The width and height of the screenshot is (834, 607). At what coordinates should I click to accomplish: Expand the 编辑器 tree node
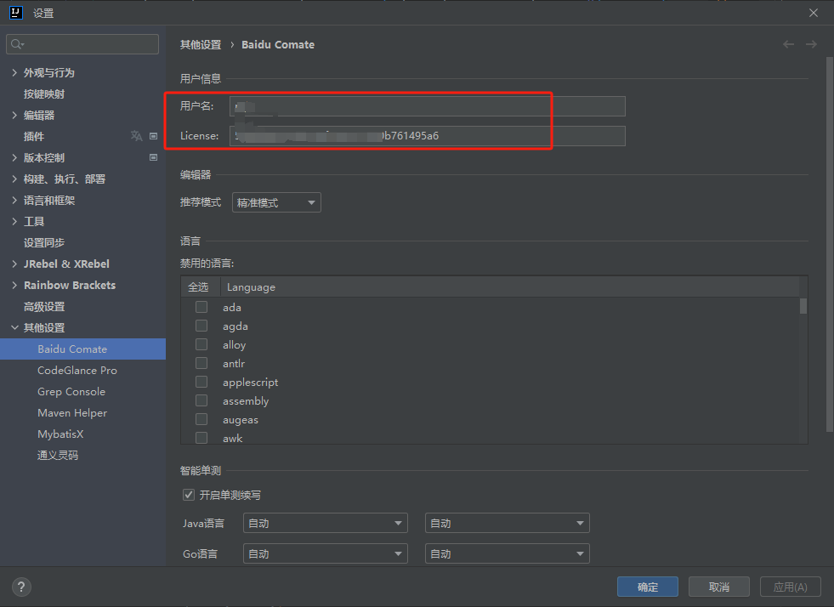pyautogui.click(x=14, y=115)
